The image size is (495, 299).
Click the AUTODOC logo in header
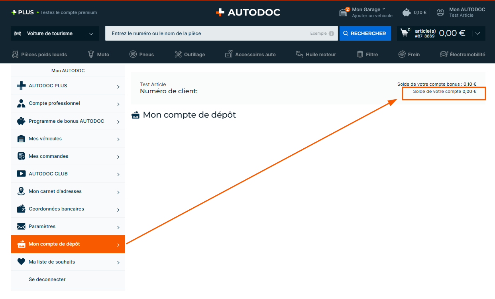248,12
